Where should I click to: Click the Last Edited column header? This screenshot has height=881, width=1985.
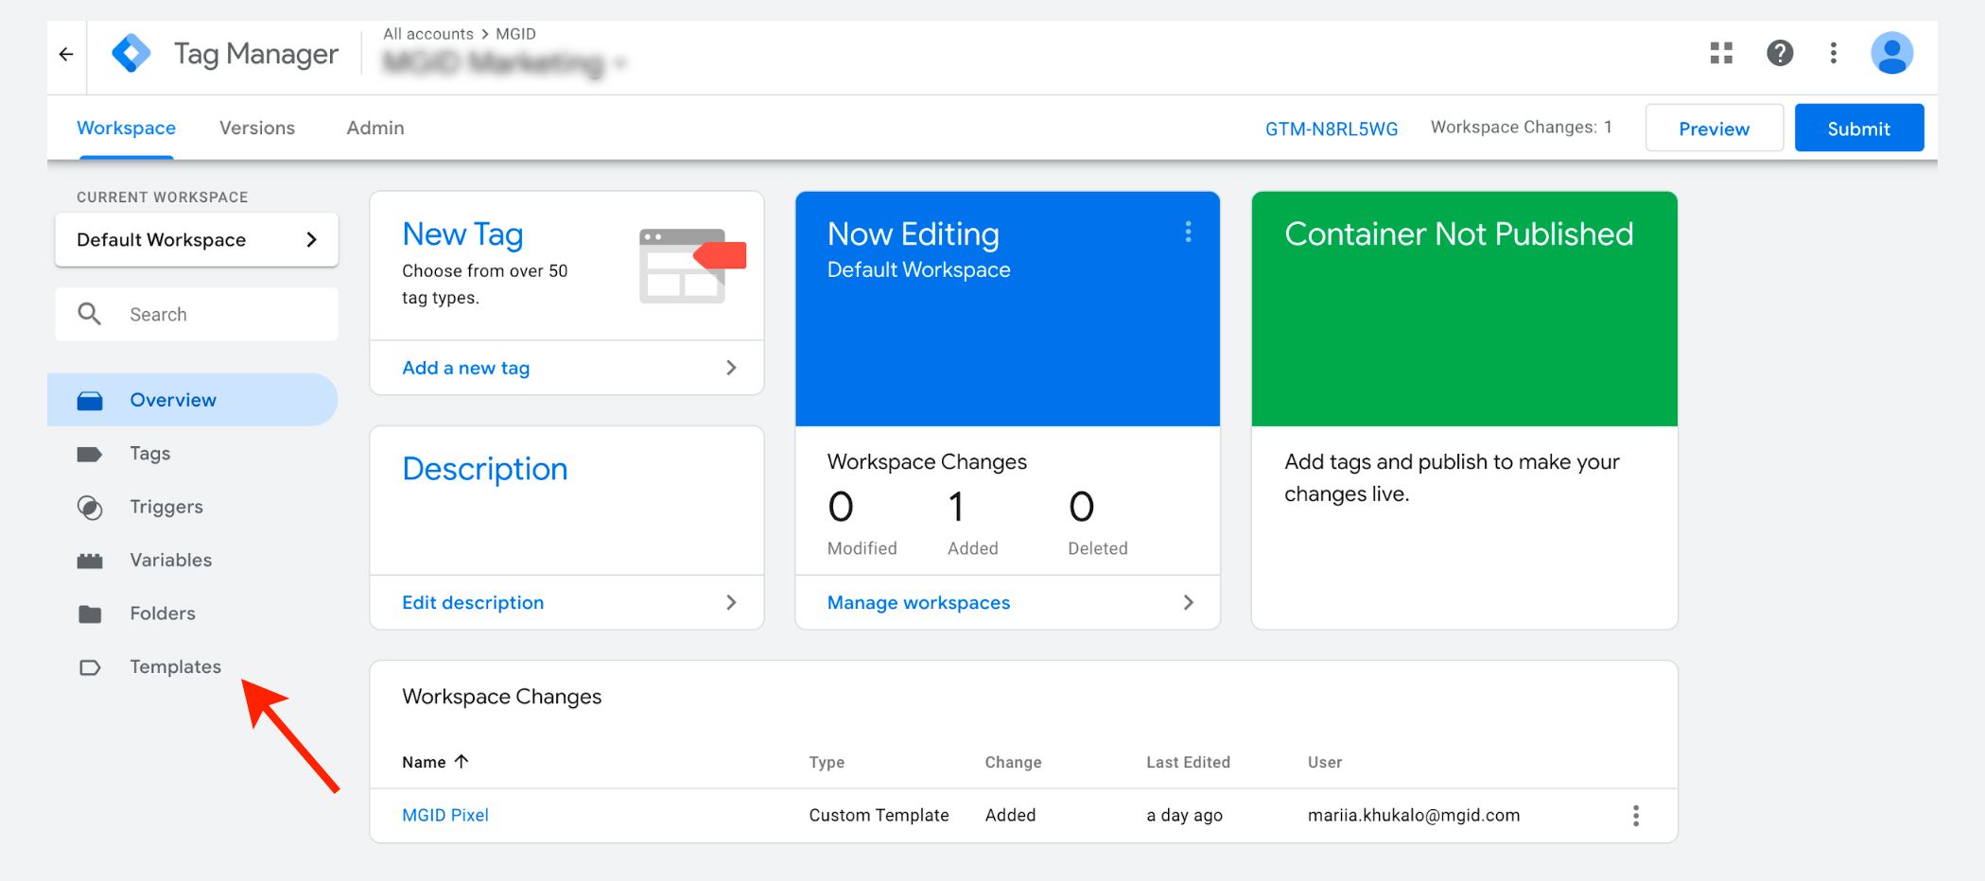point(1188,762)
